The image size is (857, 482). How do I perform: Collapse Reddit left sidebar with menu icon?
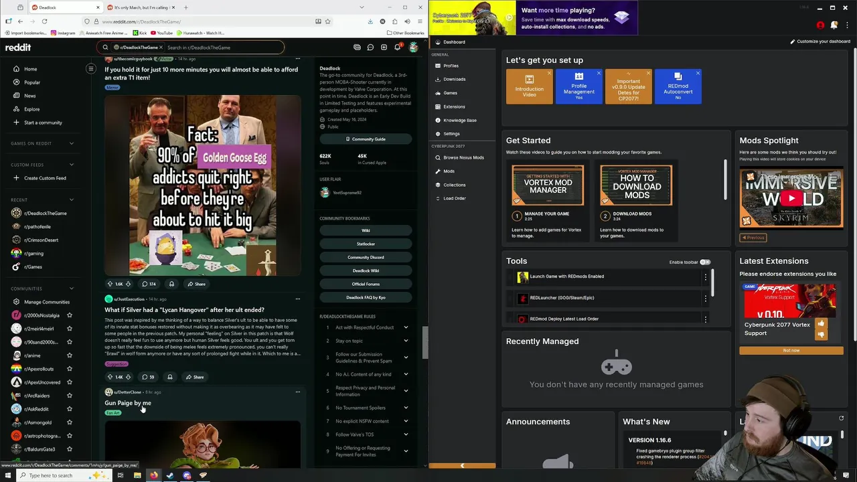coord(91,69)
